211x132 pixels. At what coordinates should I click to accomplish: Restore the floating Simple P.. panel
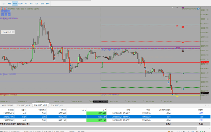point(10,32)
